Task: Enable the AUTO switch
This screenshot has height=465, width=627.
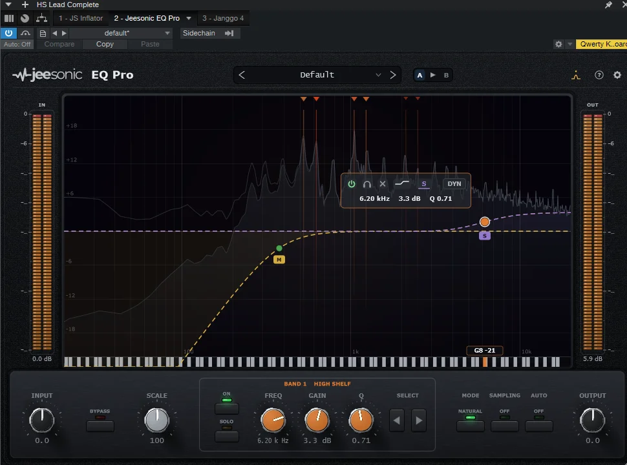Action: click(x=538, y=426)
